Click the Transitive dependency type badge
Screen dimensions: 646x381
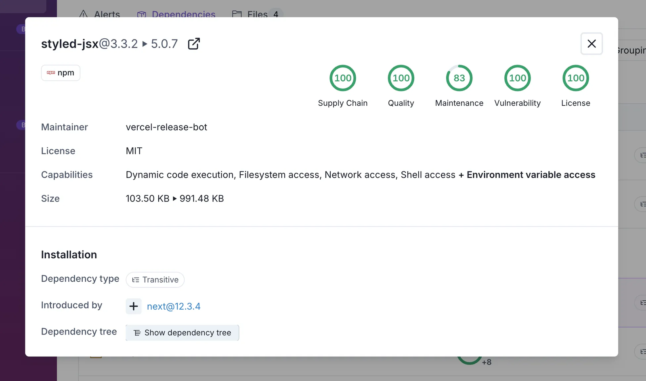(x=155, y=280)
